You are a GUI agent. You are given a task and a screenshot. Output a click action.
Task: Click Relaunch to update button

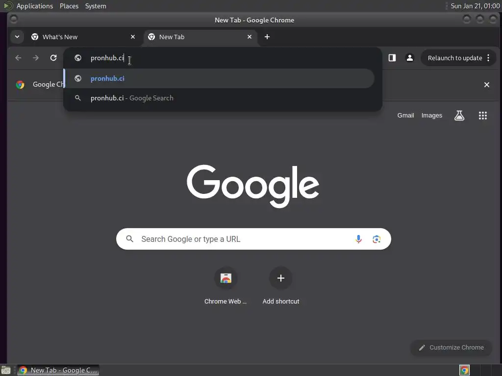pos(454,58)
